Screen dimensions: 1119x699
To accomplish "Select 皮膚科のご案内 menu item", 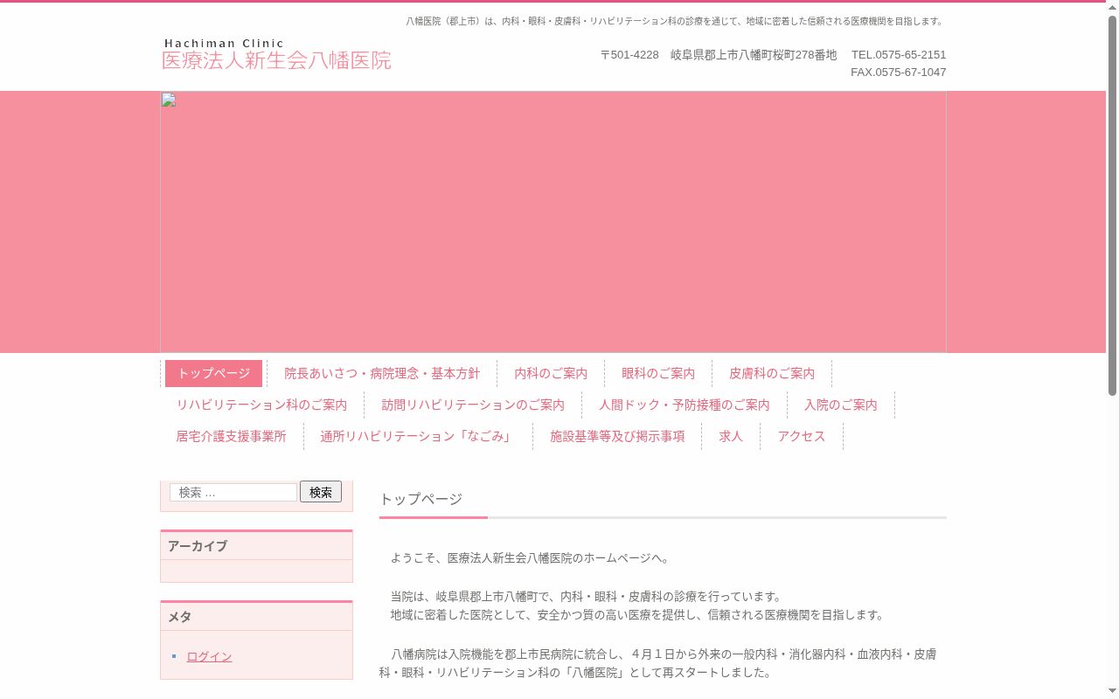I will (x=772, y=373).
